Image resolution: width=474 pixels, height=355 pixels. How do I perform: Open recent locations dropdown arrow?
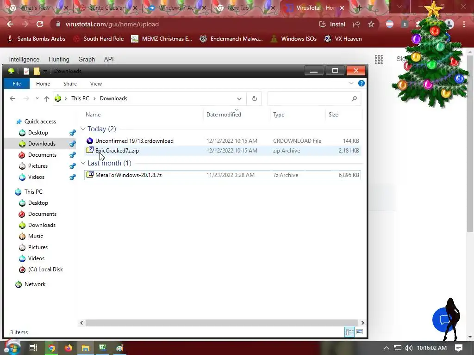tap(37, 98)
